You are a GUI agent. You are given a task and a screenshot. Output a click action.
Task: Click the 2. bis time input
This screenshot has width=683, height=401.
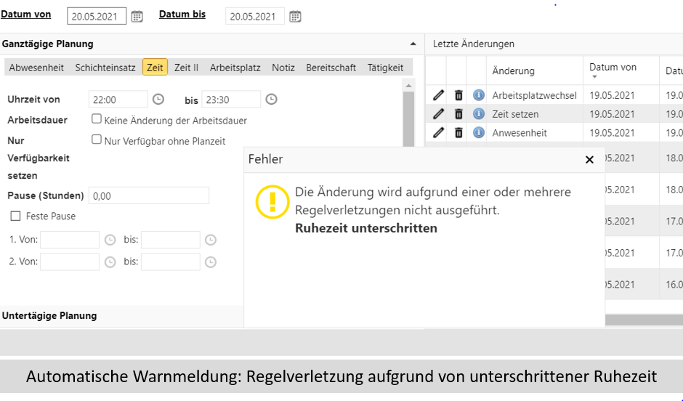[x=170, y=262]
